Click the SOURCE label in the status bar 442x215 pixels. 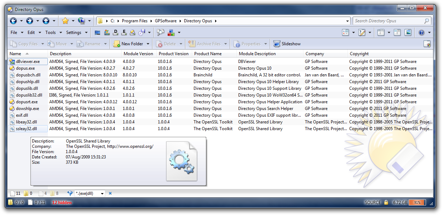[x=373, y=203]
